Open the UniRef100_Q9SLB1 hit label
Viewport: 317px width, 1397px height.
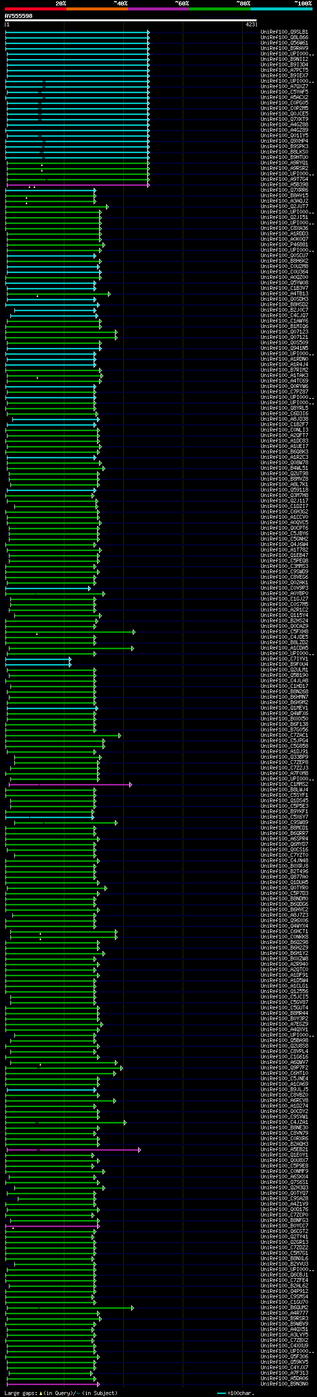pyautogui.click(x=284, y=32)
